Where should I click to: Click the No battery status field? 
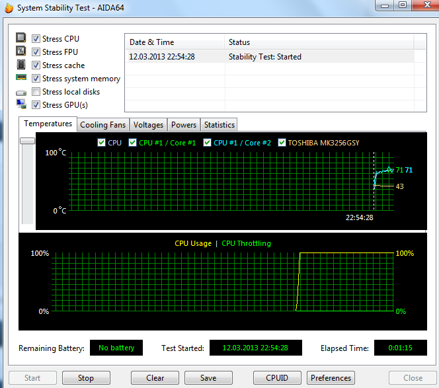coord(116,348)
